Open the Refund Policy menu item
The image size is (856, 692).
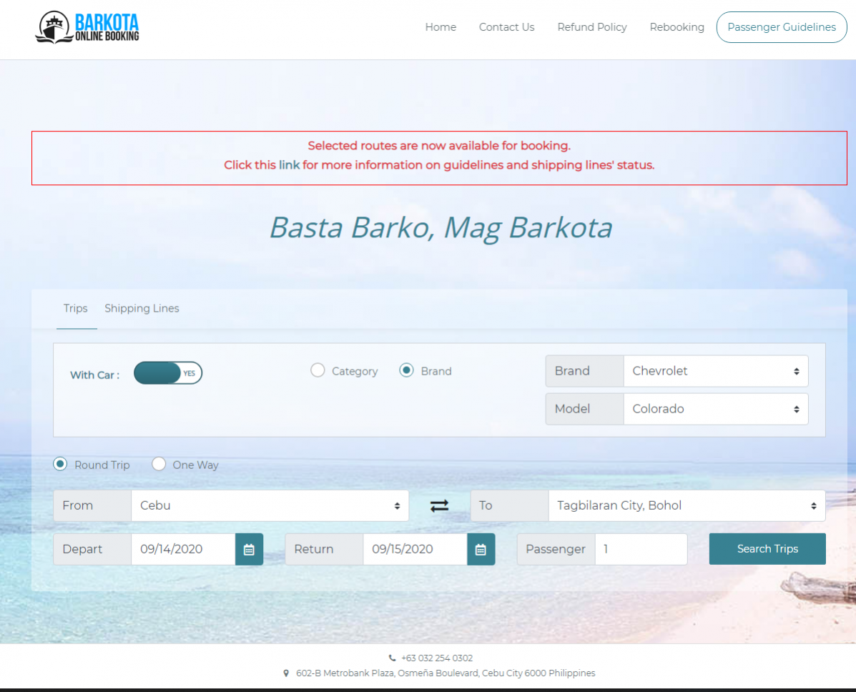tap(591, 27)
